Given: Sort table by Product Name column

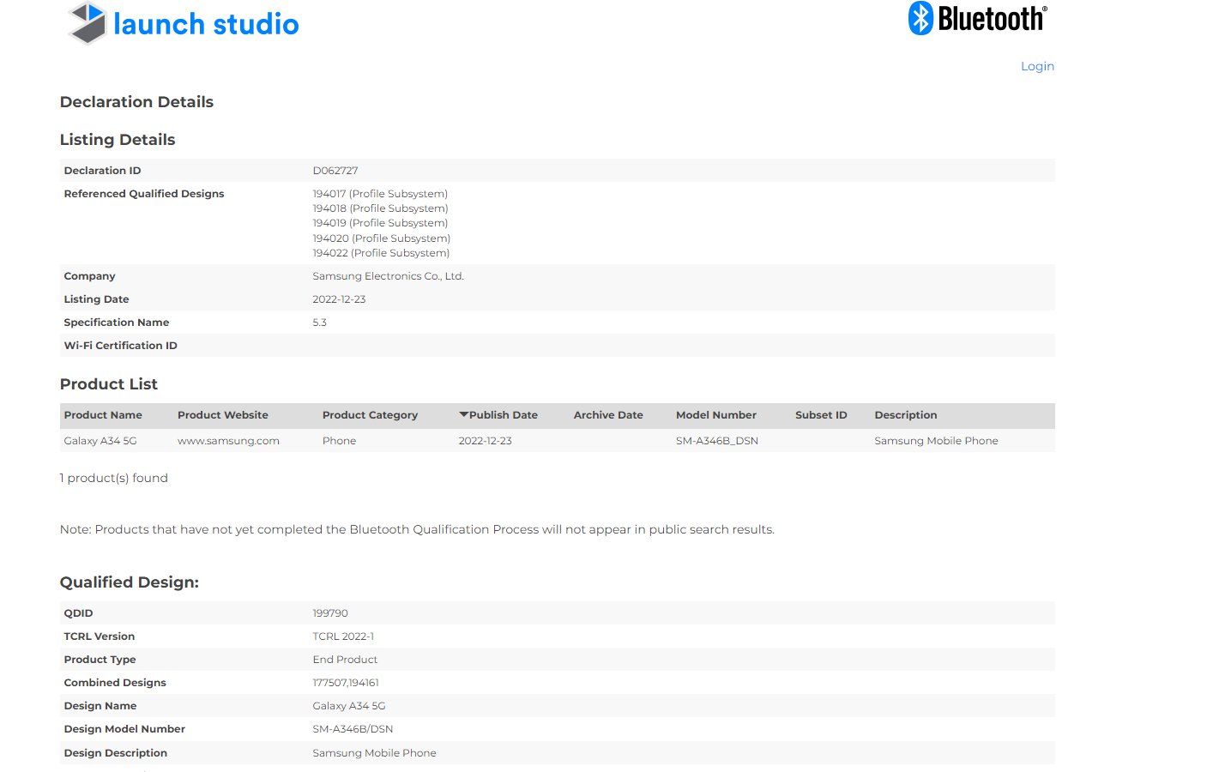Looking at the screenshot, I should (103, 415).
